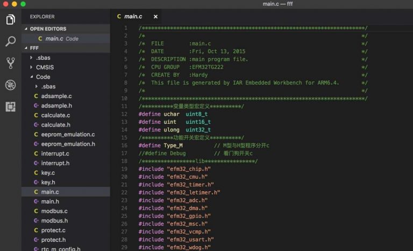Click the C icon on main.c tab
413x251 pixels.
click(x=119, y=17)
